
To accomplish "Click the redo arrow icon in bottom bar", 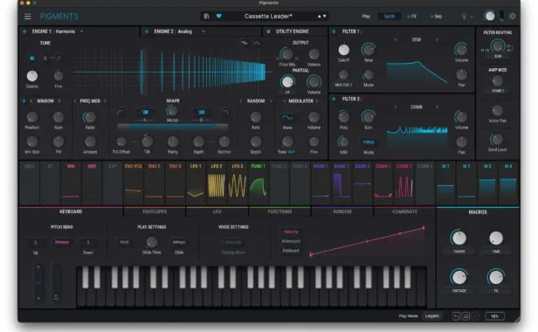I will tap(475, 316).
